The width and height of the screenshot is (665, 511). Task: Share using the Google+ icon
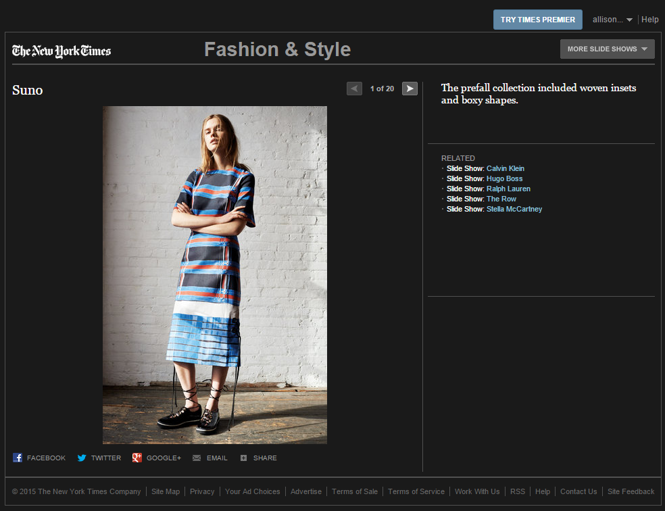tap(137, 458)
